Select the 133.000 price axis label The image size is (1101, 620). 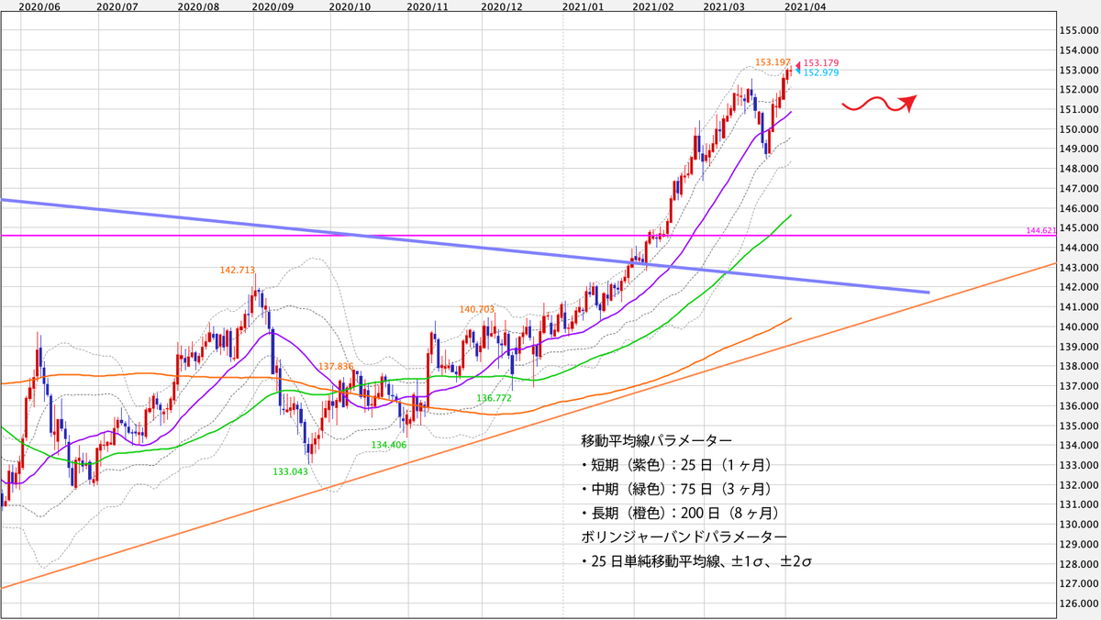1080,465
